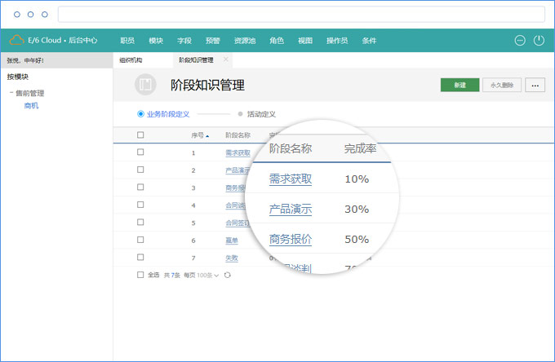Viewport: 555px width, 362px height.
Task: Click the refresh icon below the table
Action: 228,276
